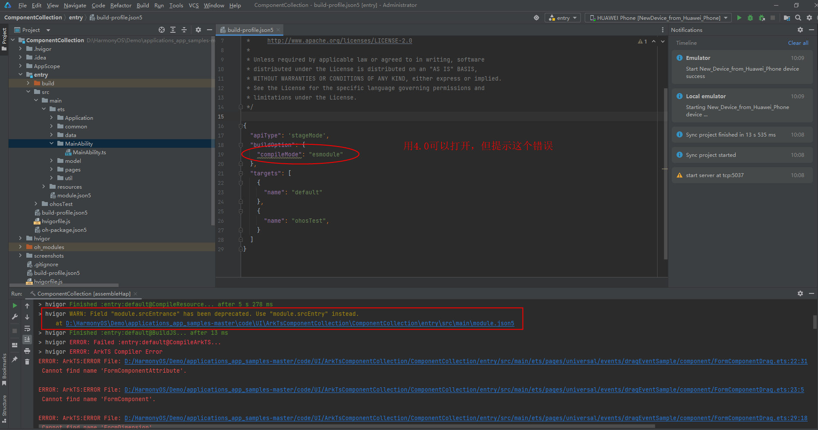Screen dimensions: 818x430
Task: Go to next highlighted warning arrow
Action: click(663, 41)
